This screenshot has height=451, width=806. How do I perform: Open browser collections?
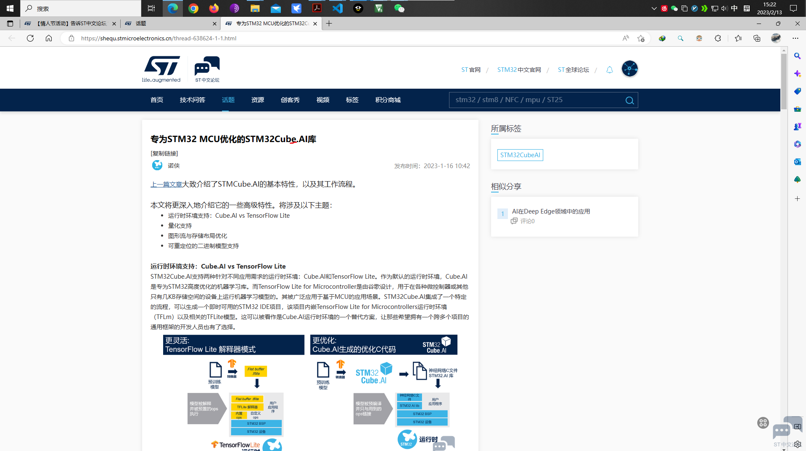click(x=757, y=38)
